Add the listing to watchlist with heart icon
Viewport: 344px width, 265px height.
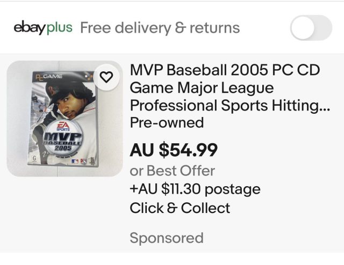(x=107, y=78)
